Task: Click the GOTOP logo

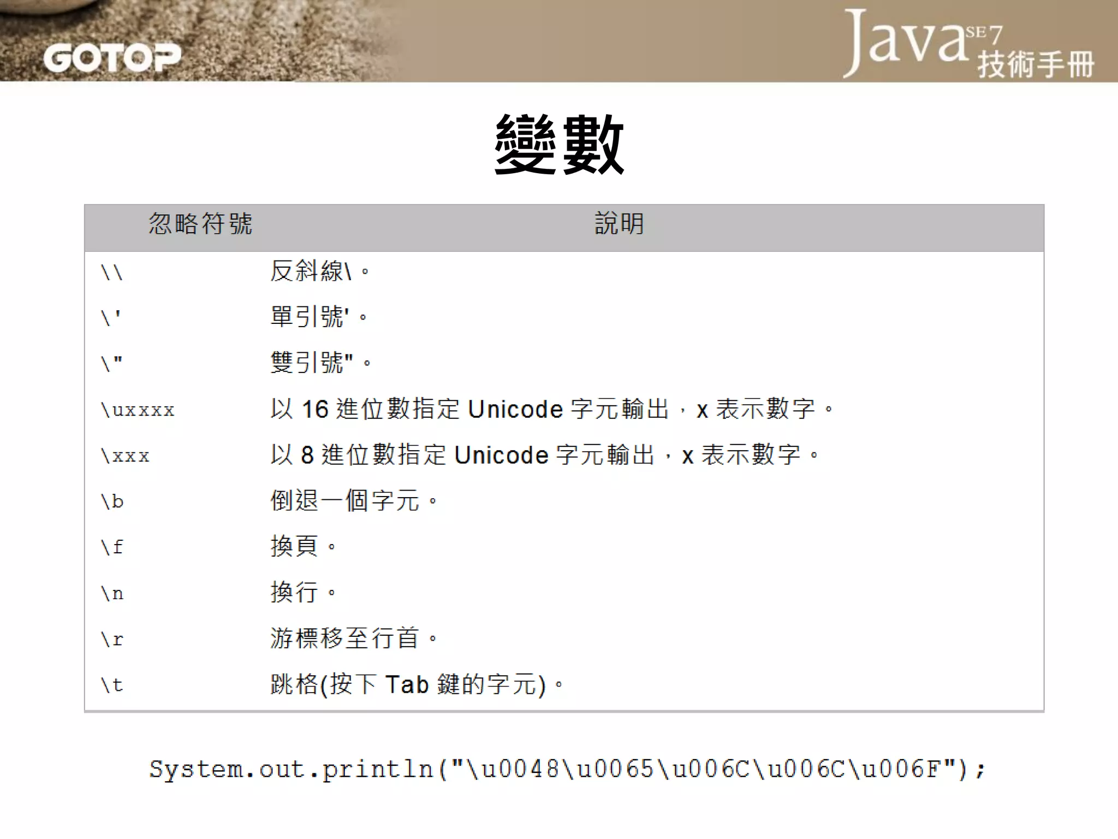Action: [112, 57]
